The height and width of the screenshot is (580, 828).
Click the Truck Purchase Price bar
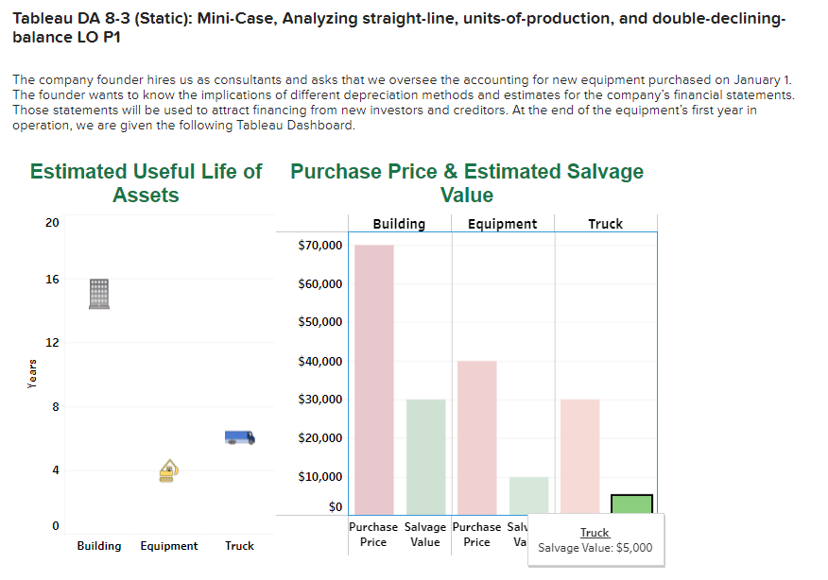[579, 453]
